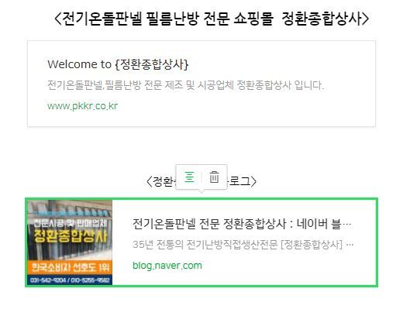Select the blog card thumbnail image
The image size is (410, 316).
point(70,242)
